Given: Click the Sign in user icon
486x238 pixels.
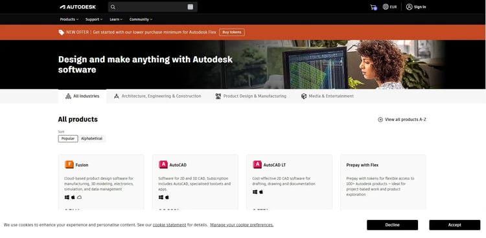Looking at the screenshot, I should coord(409,7).
